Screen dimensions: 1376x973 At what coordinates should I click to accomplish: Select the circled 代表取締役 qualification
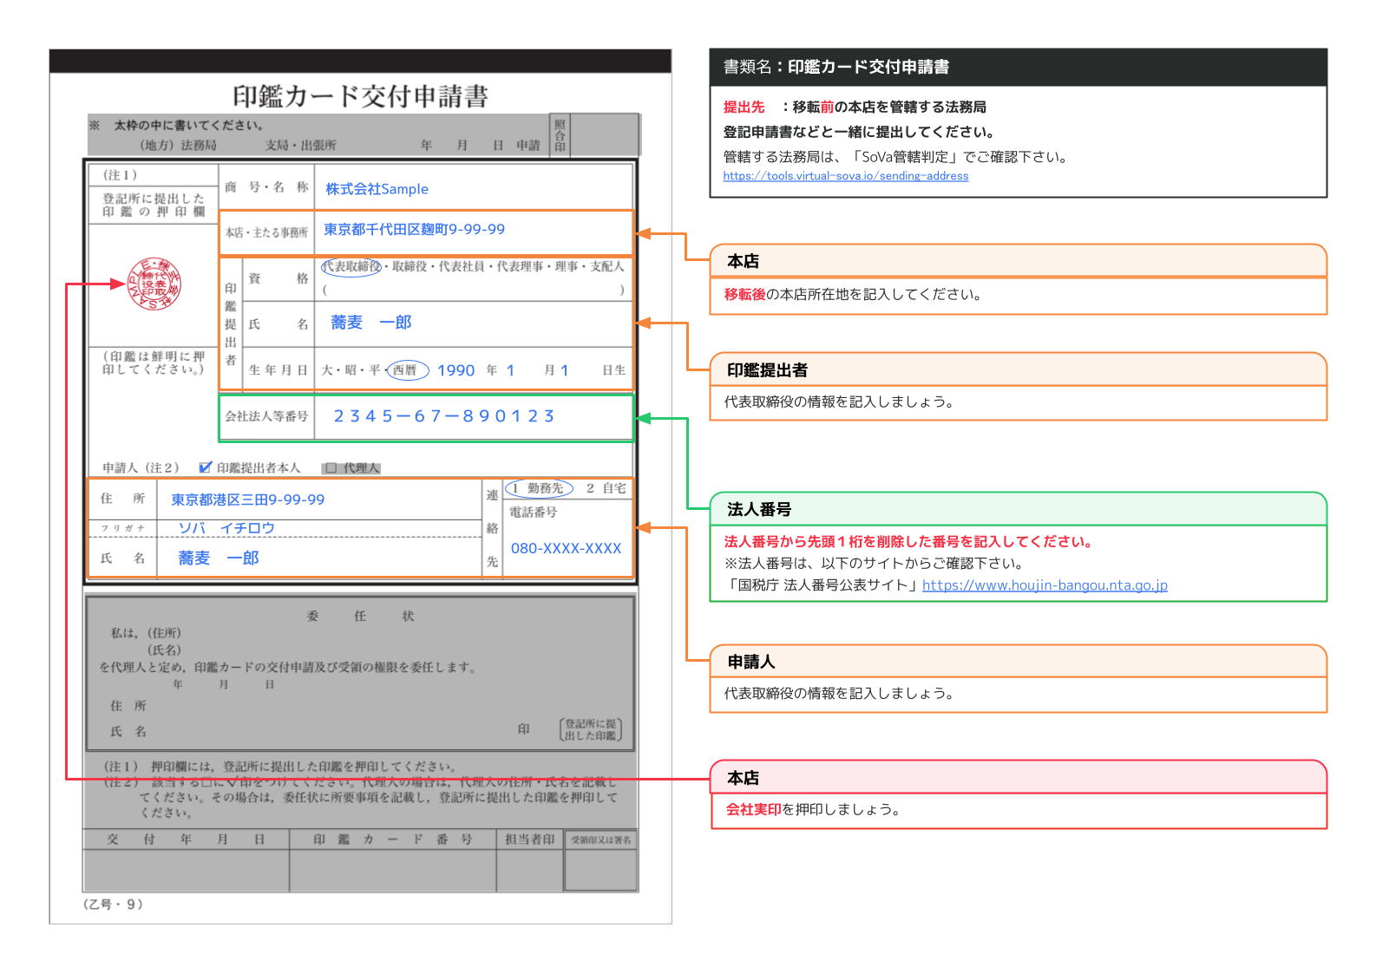(351, 266)
